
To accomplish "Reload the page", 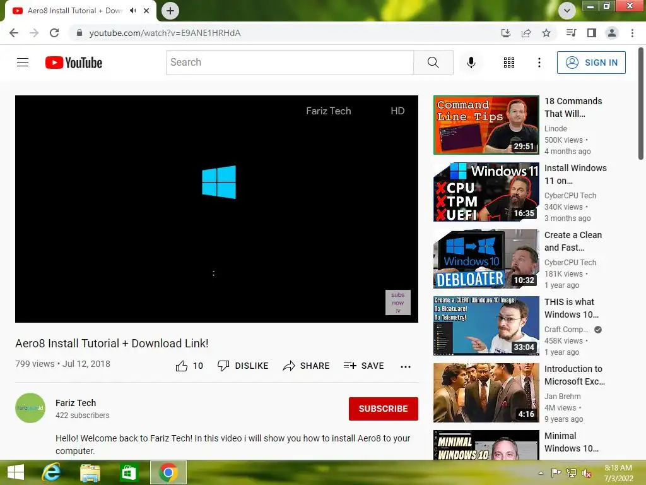I will tap(54, 33).
